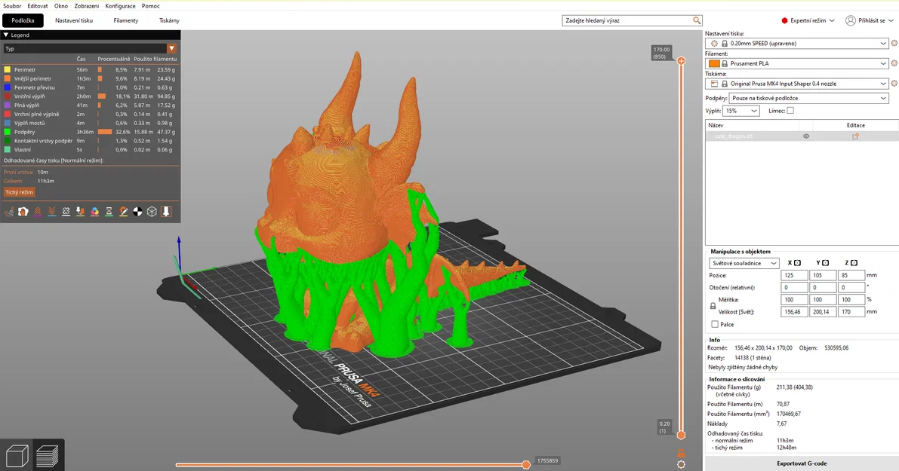The width and height of the screenshot is (899, 471).
Task: Open the Podpěry supports dropdown
Action: point(808,99)
